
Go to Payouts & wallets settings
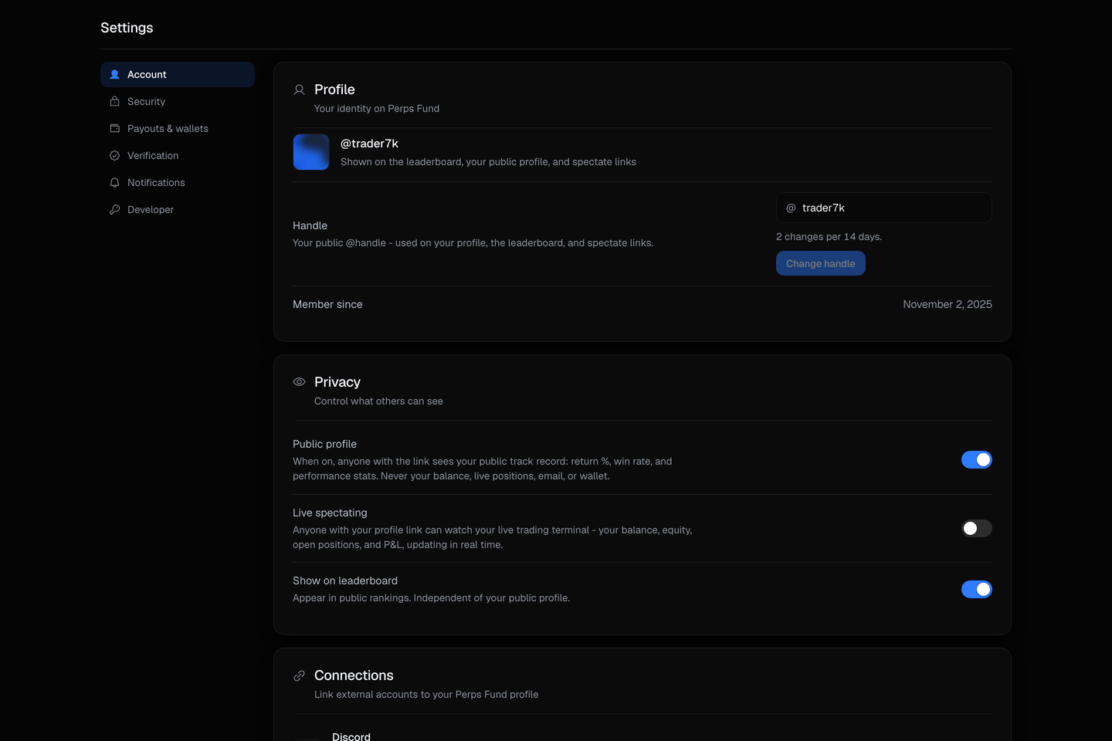click(x=178, y=129)
